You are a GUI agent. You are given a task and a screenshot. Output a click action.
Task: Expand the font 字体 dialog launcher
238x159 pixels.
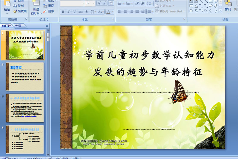click(113, 19)
